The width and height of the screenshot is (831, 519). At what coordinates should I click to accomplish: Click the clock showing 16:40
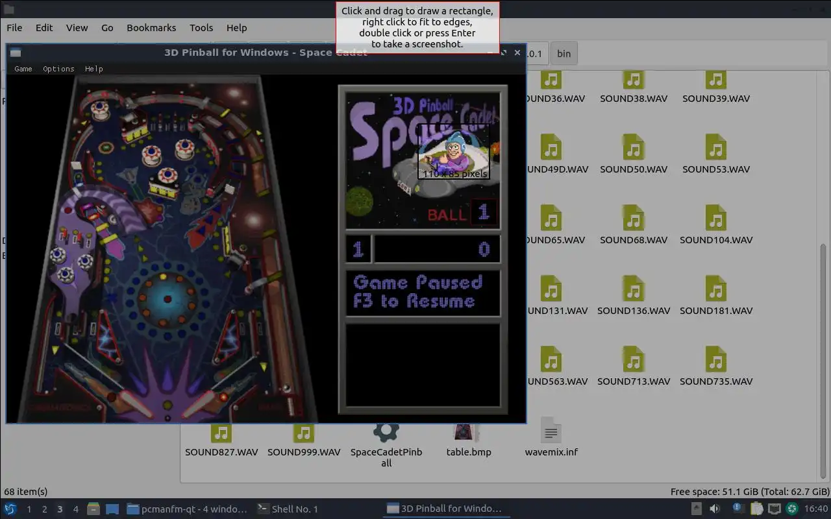click(x=816, y=509)
